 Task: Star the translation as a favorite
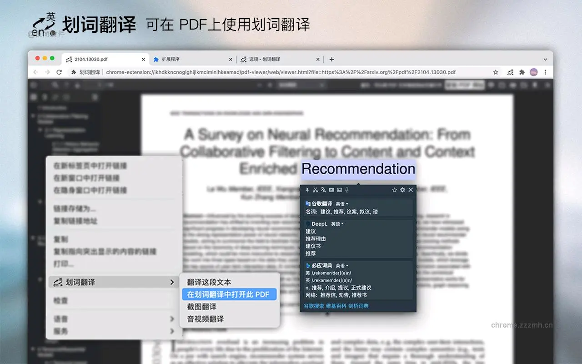[394, 190]
